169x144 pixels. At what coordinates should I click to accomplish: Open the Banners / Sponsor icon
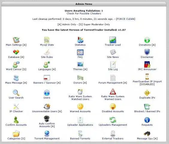47,78
